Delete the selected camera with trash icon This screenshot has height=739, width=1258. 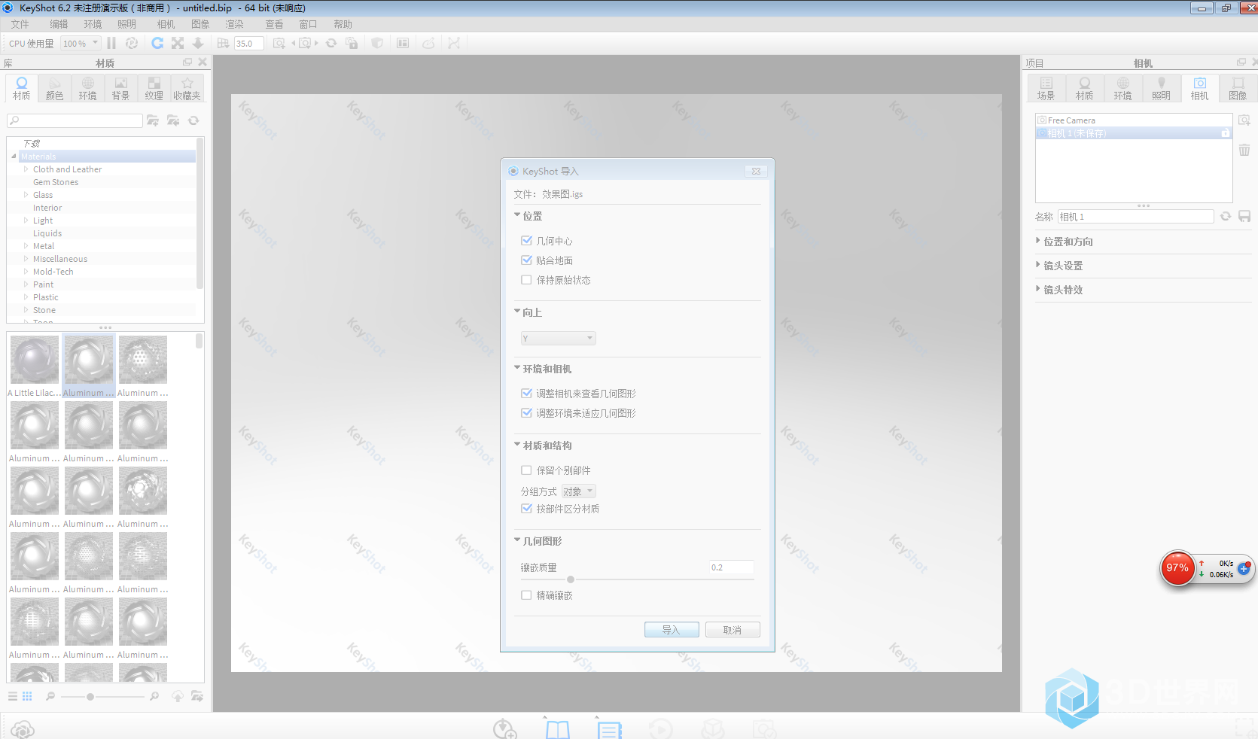(1244, 151)
